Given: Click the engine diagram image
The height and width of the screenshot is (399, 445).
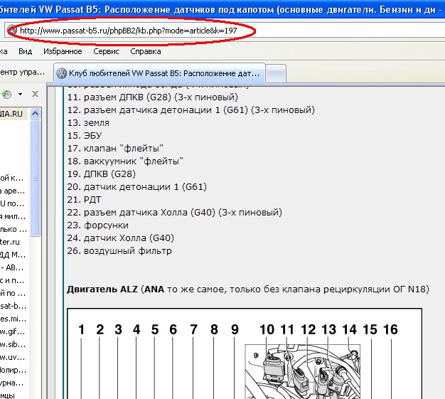Looking at the screenshot, I should (245, 353).
